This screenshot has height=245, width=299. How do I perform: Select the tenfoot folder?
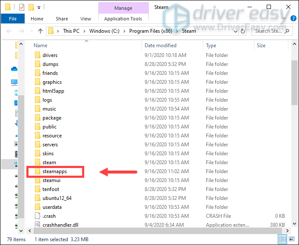pyautogui.click(x=51, y=189)
